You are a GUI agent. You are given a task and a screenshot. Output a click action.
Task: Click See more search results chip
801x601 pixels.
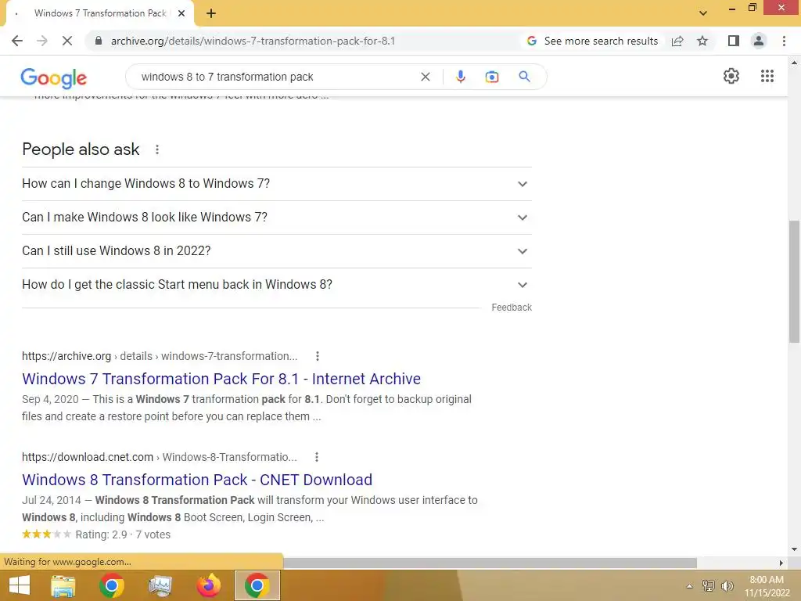[593, 41]
